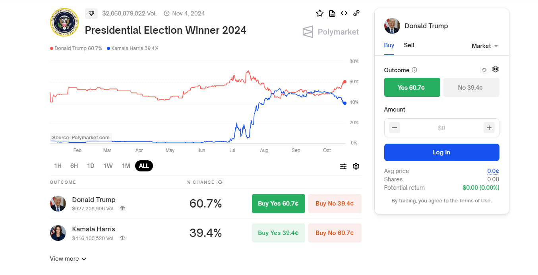Select the Yes 60.7¢ outcome toggle
Screen dimensions: 538x275
(412, 87)
